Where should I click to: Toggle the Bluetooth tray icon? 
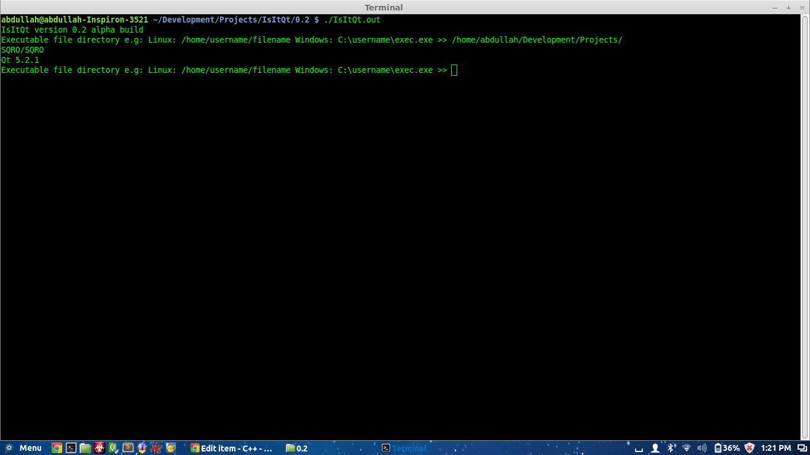671,448
